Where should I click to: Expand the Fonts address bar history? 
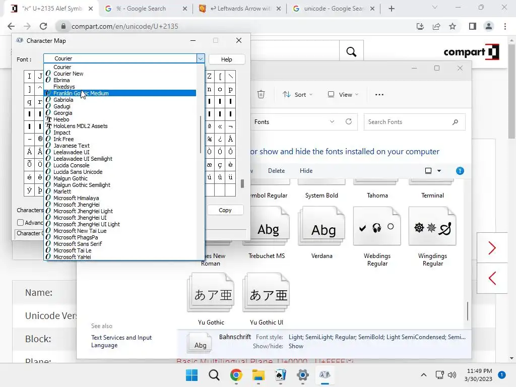[x=332, y=122]
